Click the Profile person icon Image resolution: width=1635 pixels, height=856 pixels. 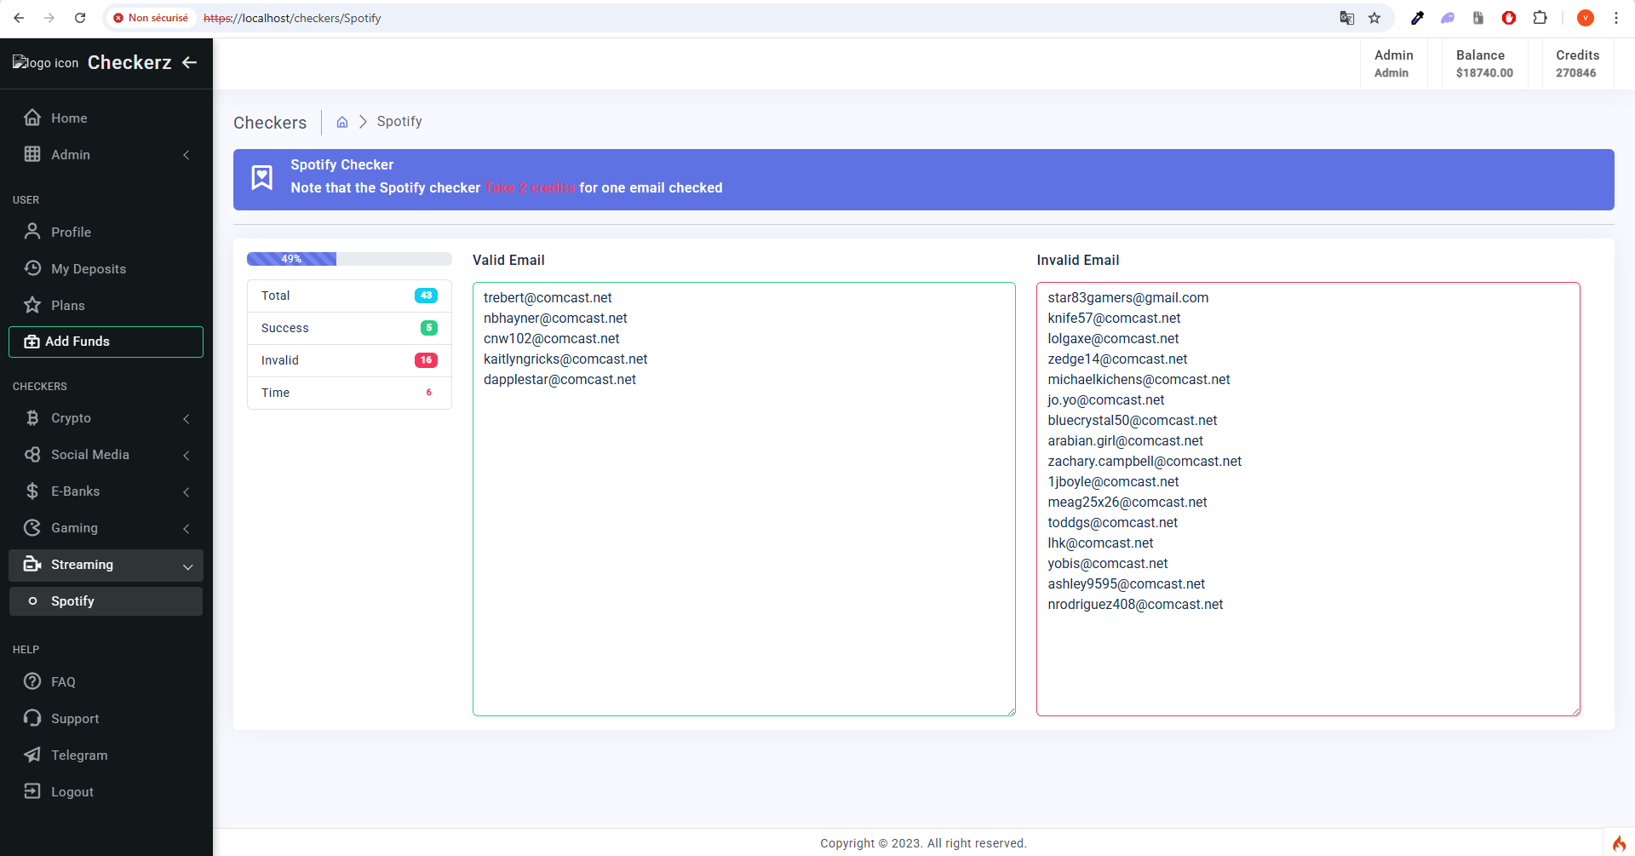point(32,232)
